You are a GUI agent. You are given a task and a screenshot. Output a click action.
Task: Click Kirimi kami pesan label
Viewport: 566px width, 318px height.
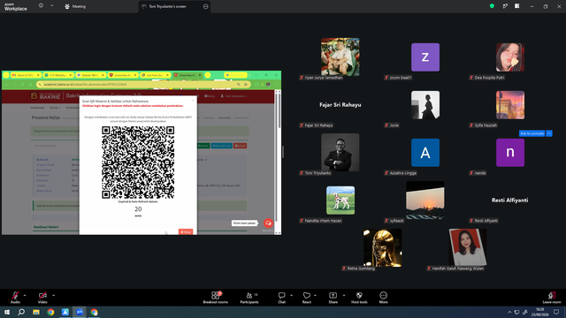244,223
